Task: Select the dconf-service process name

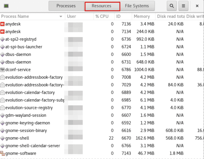Action: (x=18, y=70)
